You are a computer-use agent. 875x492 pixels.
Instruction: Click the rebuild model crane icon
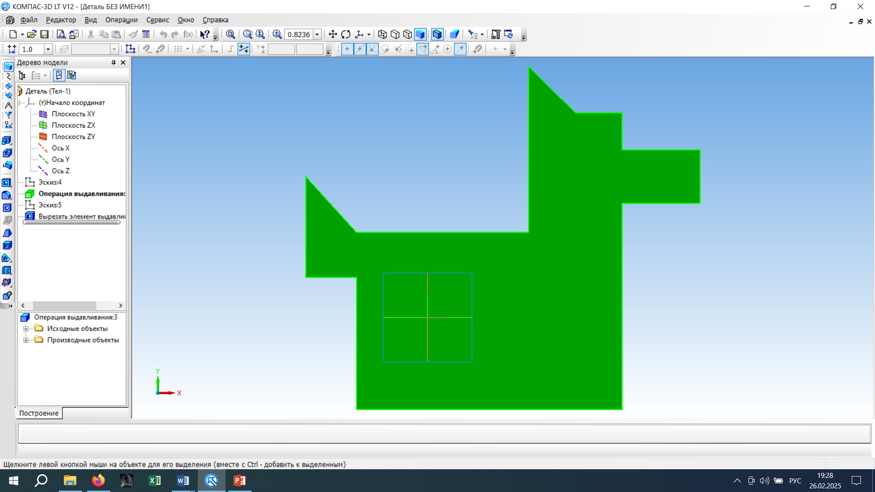click(496, 34)
